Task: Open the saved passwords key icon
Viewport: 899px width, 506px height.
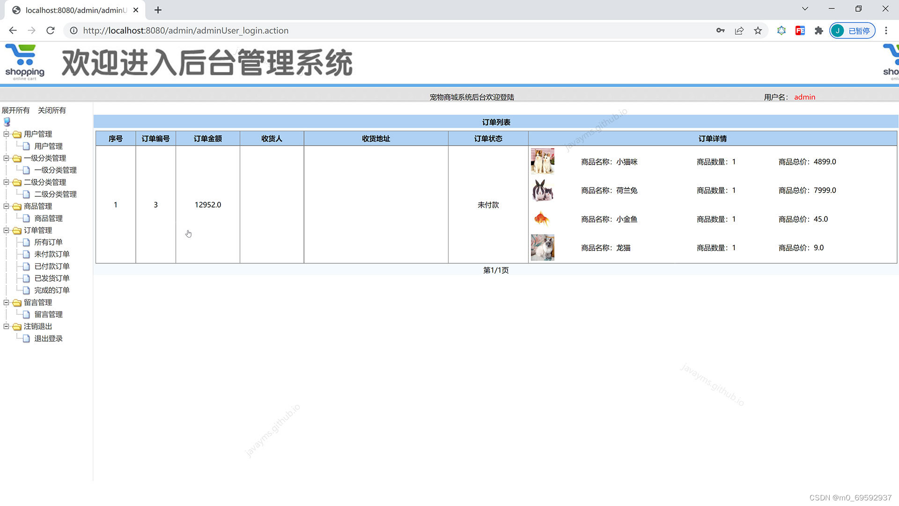Action: 720,30
